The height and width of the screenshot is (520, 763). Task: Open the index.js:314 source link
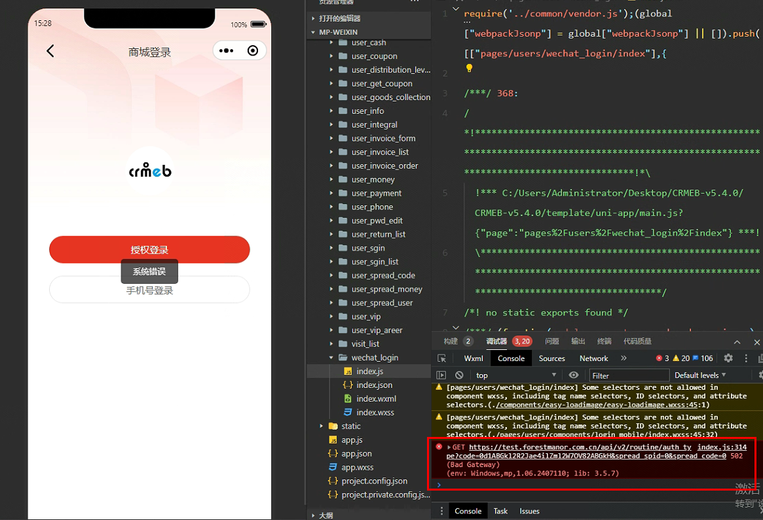click(722, 447)
